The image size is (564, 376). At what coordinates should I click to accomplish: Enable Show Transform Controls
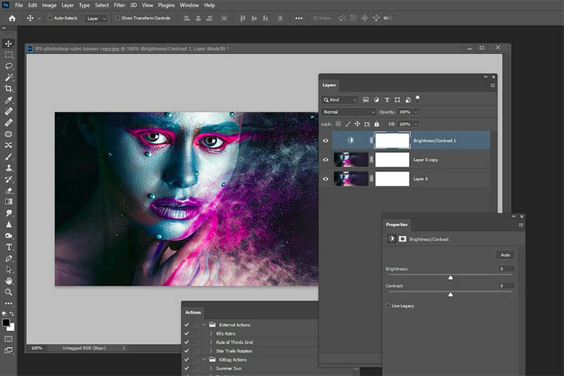pos(117,18)
